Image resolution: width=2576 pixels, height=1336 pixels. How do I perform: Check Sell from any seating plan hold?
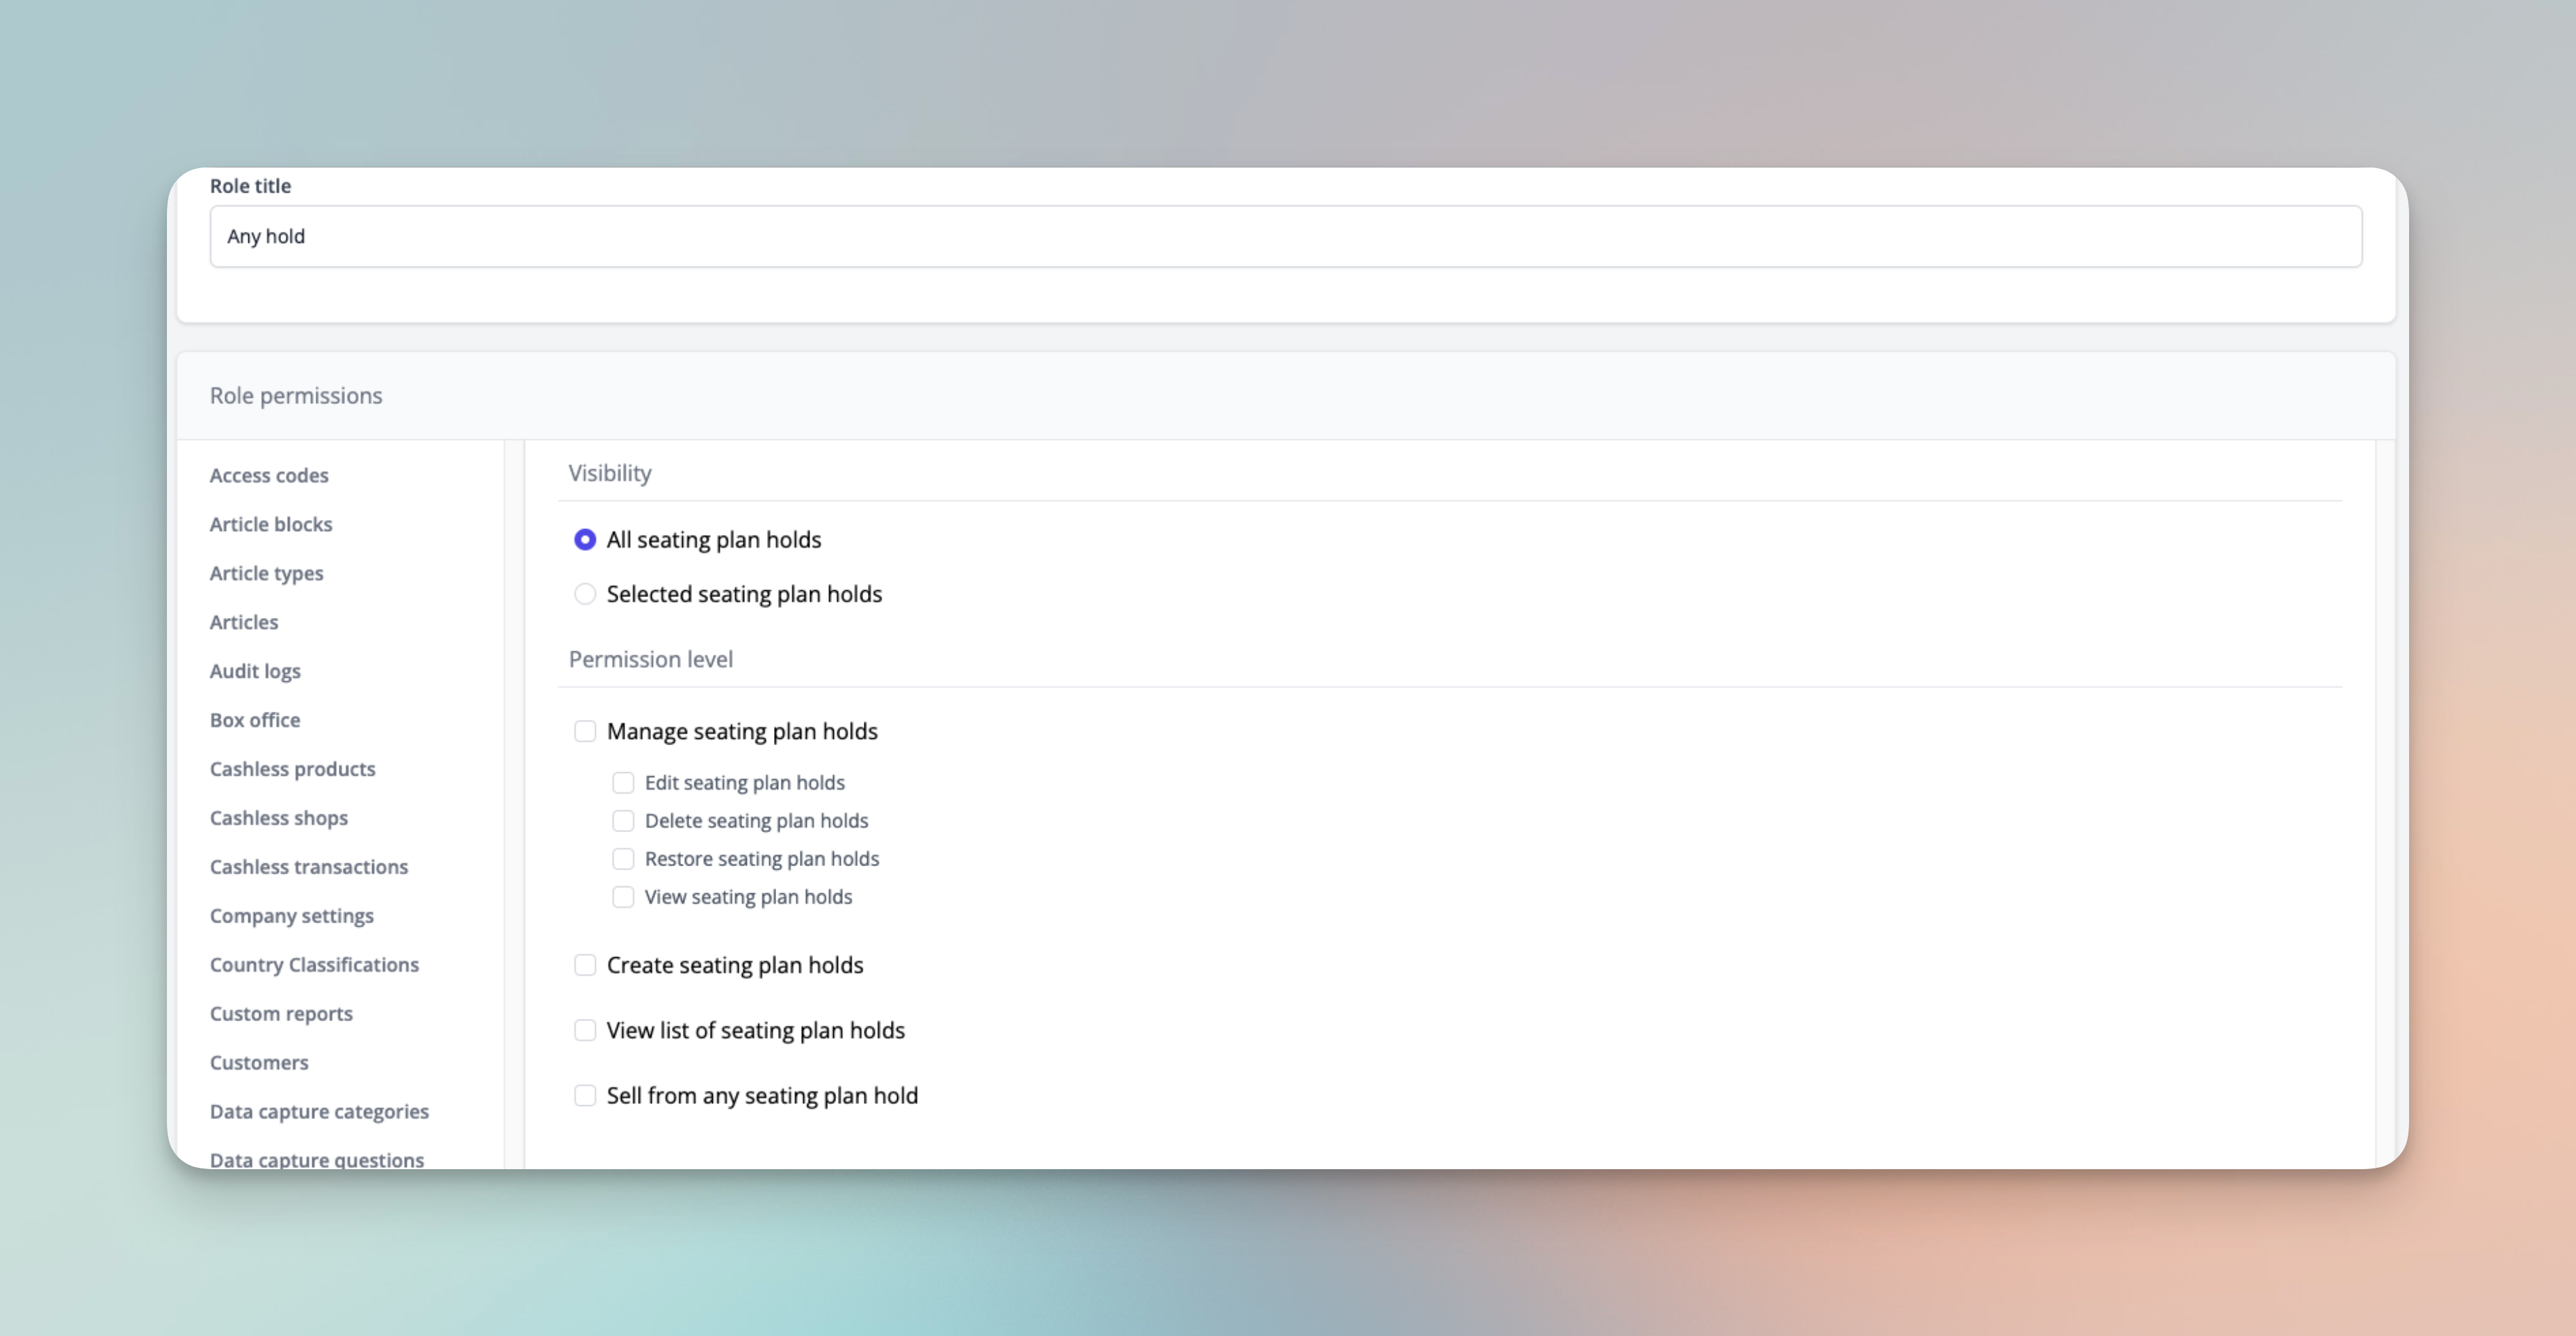coord(585,1095)
